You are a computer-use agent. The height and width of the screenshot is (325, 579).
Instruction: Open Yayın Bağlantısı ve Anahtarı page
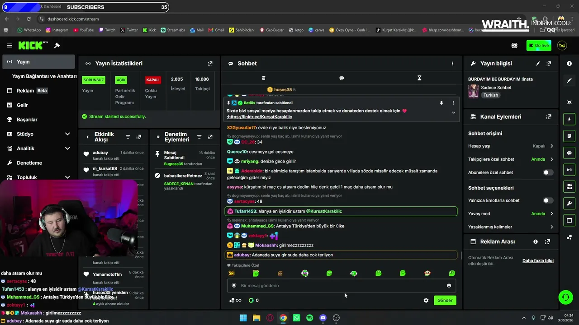click(x=44, y=76)
